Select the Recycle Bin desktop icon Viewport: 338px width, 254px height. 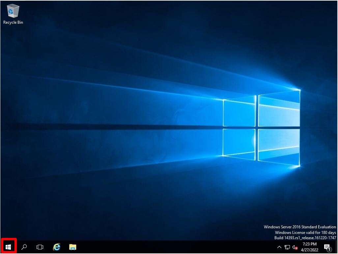point(13,14)
